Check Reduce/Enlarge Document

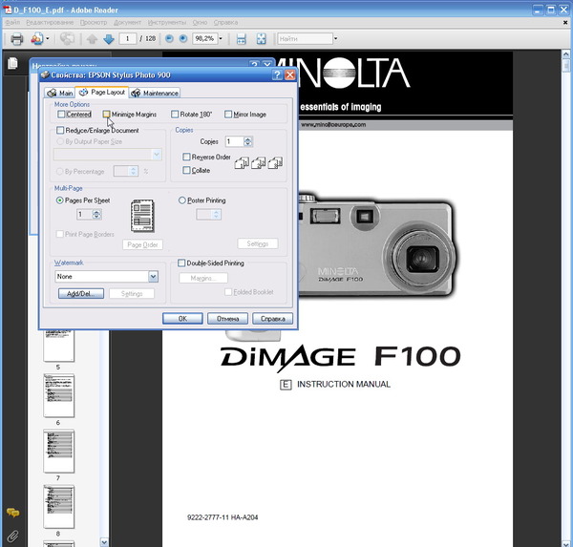click(60, 130)
